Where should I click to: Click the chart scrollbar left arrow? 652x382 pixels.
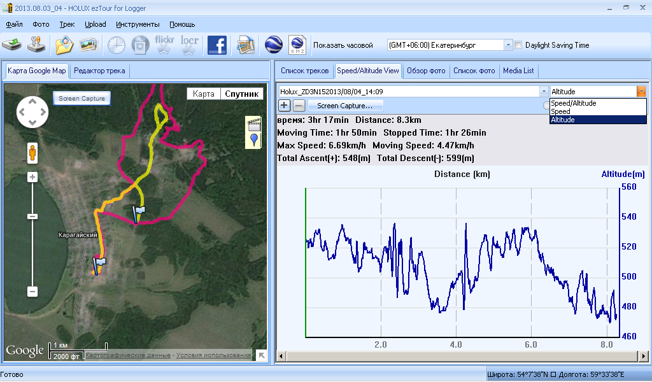(281, 357)
